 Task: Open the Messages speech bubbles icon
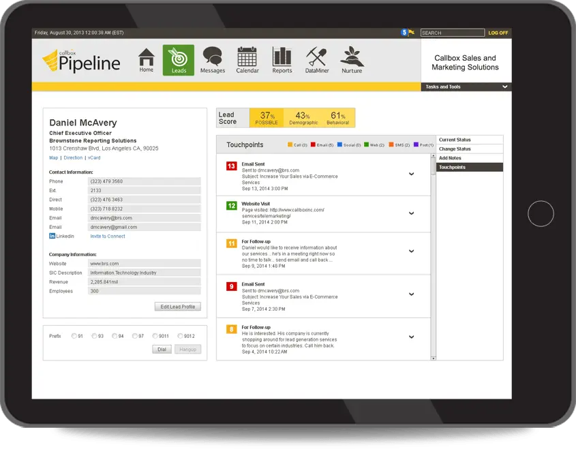point(212,60)
